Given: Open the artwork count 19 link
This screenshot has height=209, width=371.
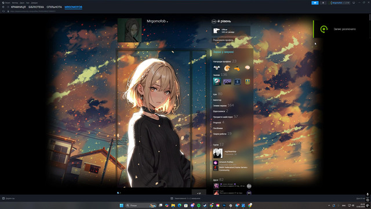Looking at the screenshot, I should pyautogui.click(x=222, y=134).
